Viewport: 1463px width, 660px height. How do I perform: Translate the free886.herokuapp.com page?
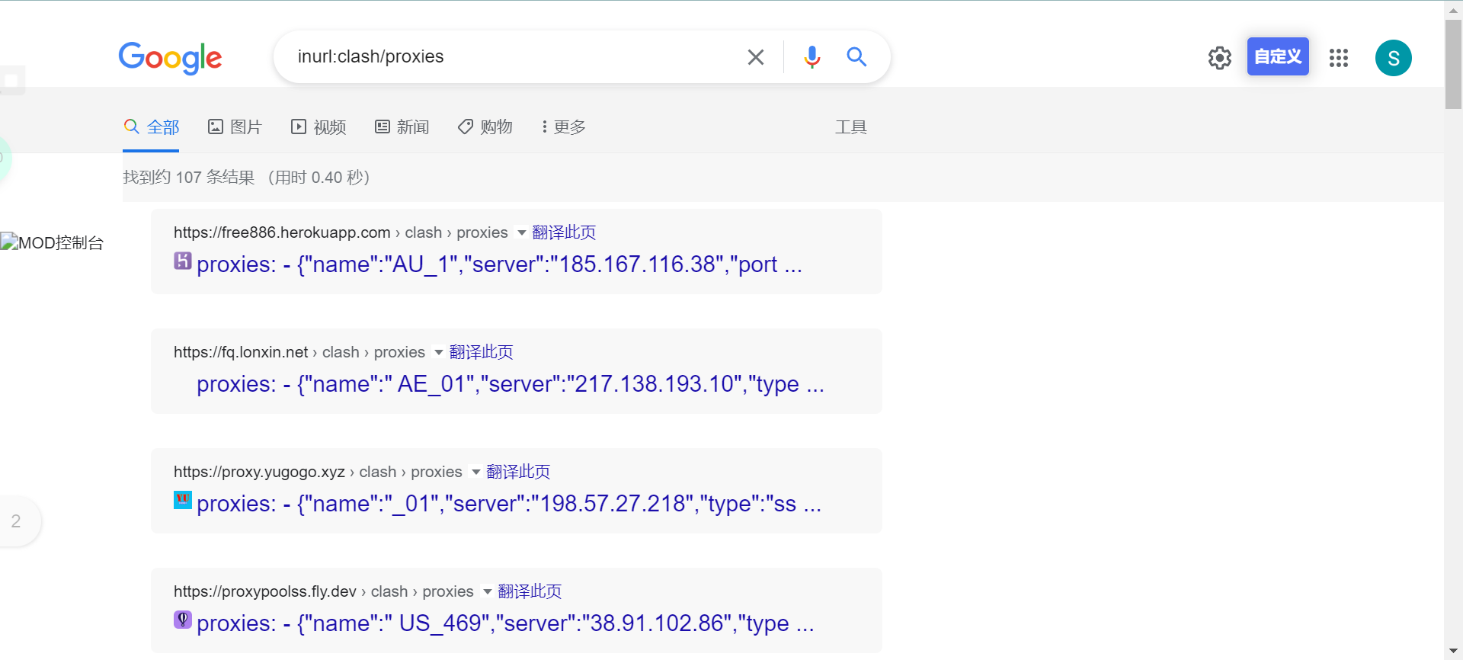pos(564,232)
